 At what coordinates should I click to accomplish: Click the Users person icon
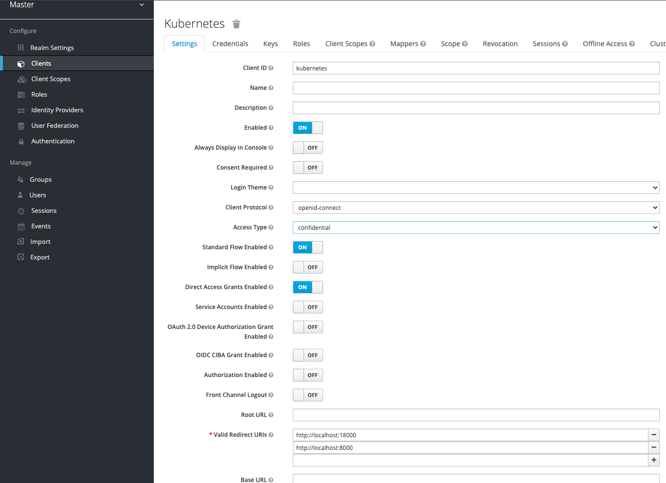point(20,195)
